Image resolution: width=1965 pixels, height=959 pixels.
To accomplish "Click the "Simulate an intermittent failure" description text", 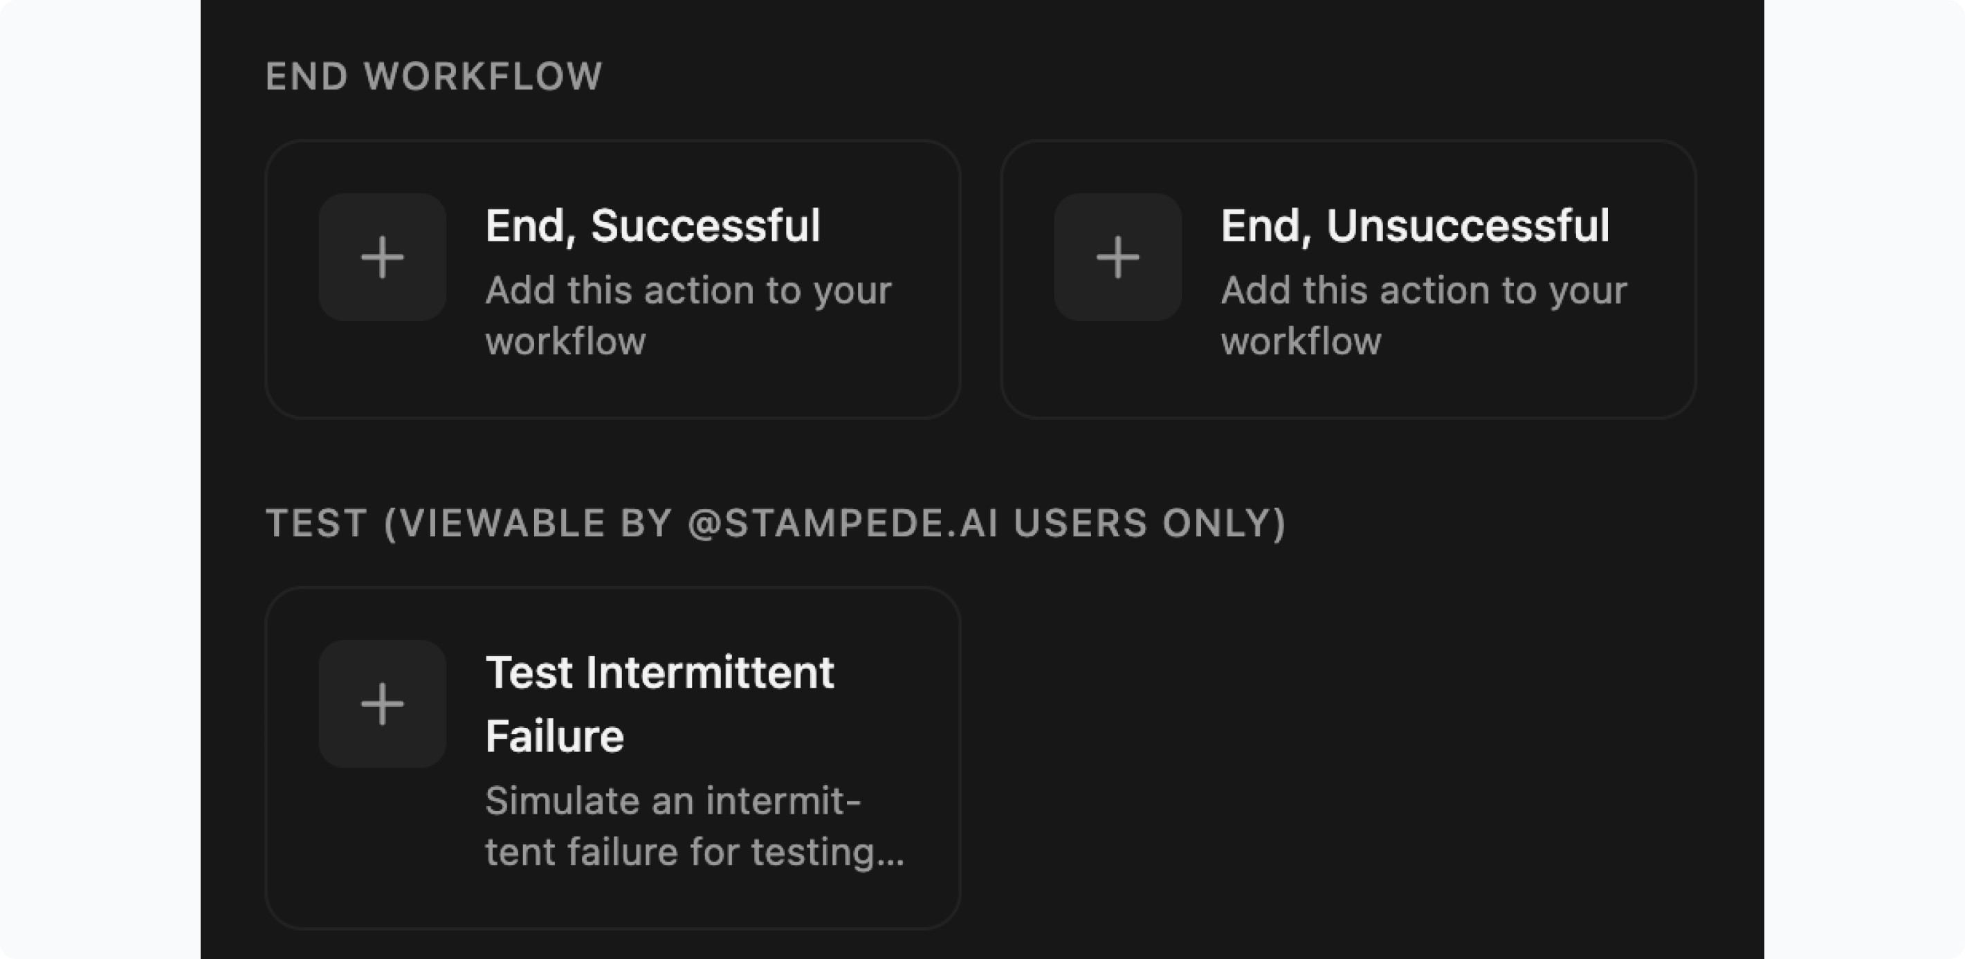I will click(673, 801).
